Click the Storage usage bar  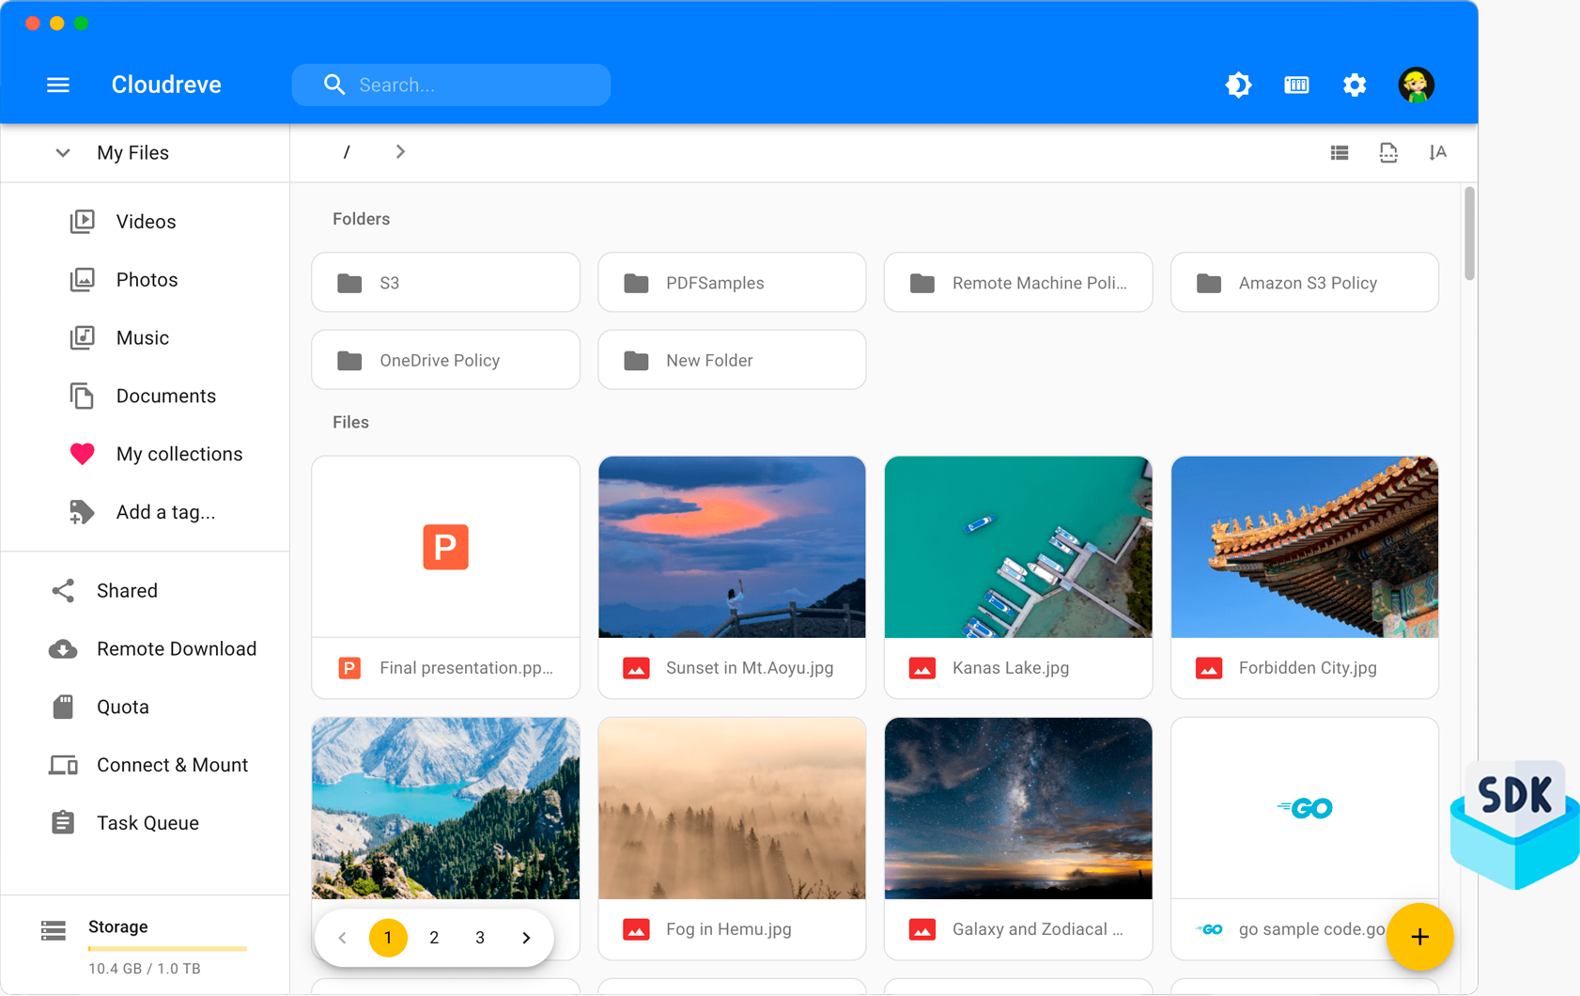[167, 949]
